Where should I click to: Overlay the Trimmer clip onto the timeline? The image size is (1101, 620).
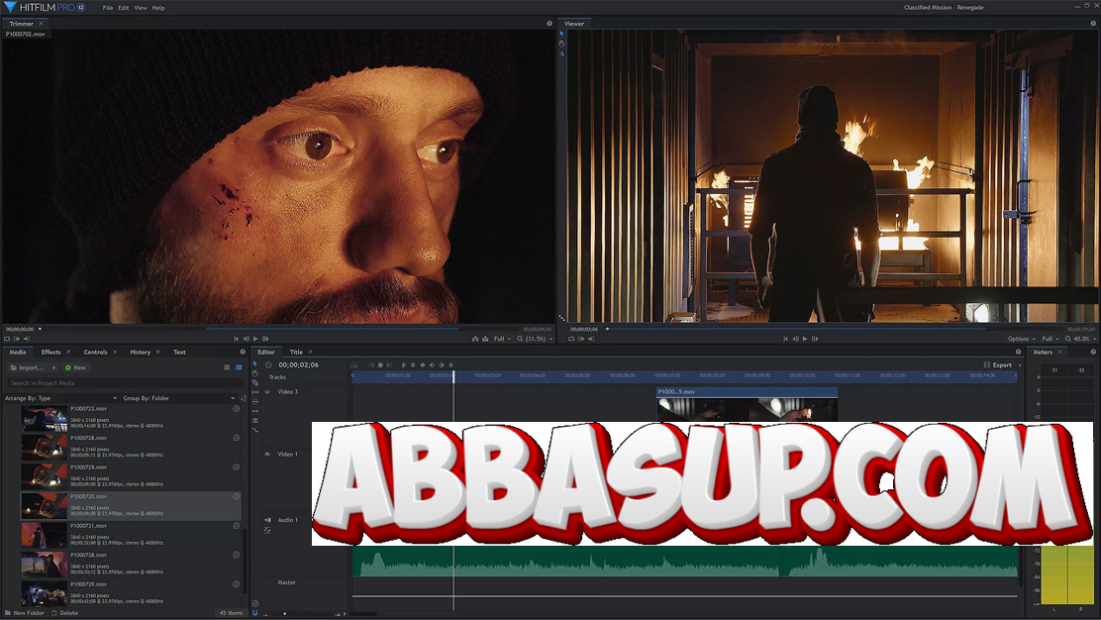coord(485,339)
